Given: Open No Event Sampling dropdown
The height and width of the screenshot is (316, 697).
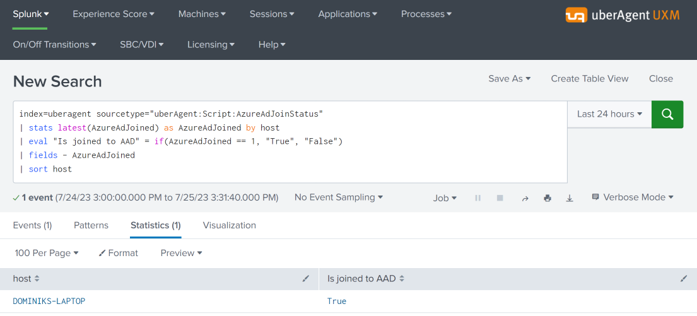Looking at the screenshot, I should [x=339, y=197].
